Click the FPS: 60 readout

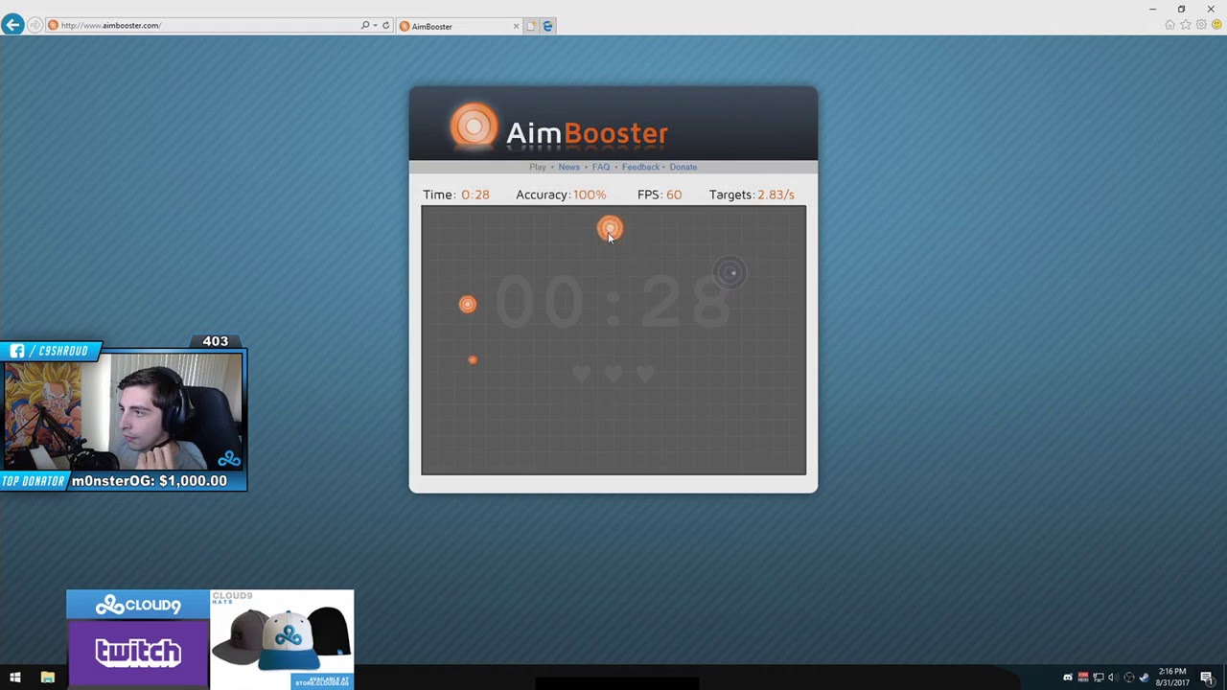point(660,195)
